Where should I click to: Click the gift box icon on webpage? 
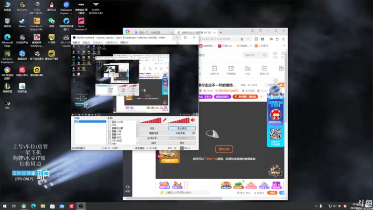(x=281, y=69)
